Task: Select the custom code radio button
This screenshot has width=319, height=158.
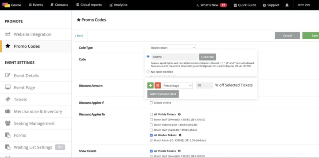Action: (148, 56)
